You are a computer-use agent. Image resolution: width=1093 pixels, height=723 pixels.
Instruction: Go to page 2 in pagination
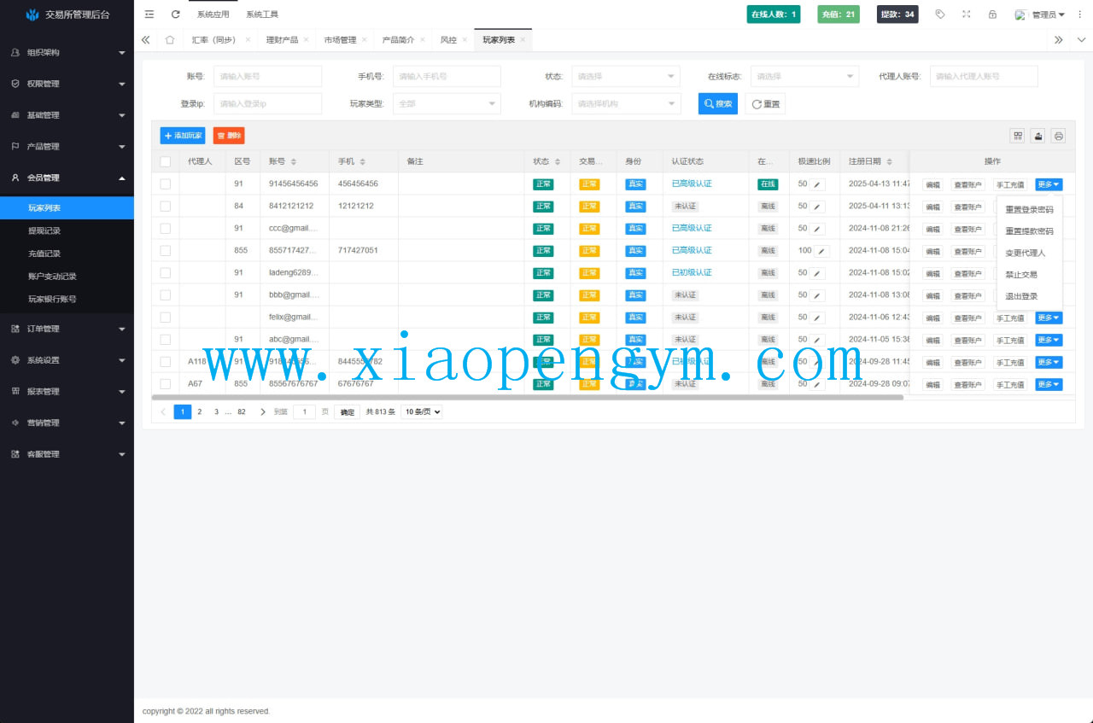point(200,411)
